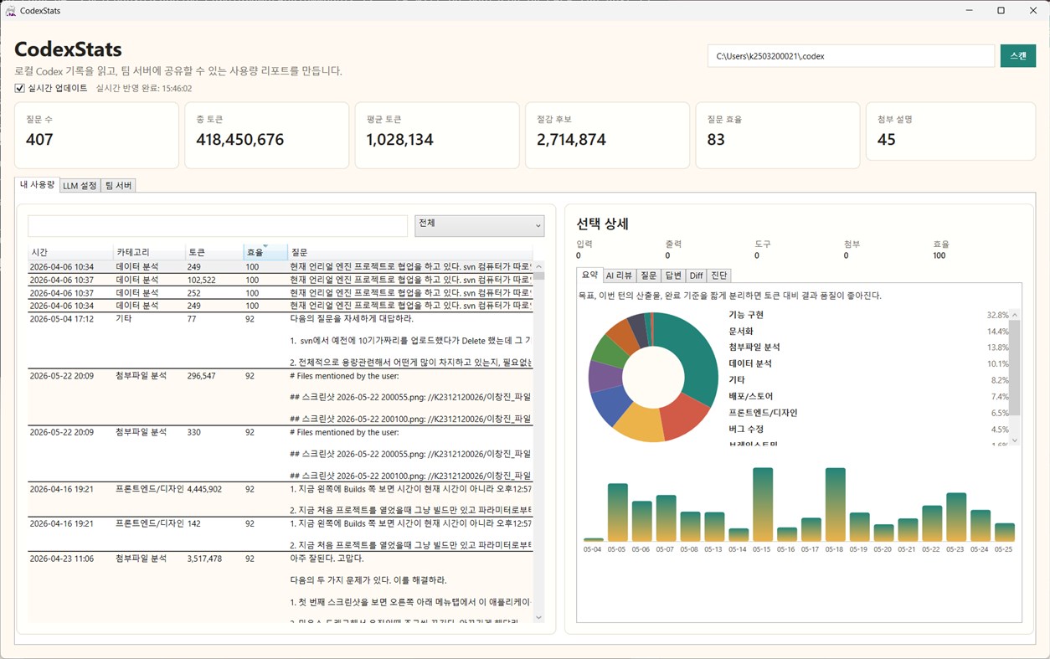This screenshot has height=659, width=1050.
Task: Click the 질문 효율 summary card
Action: click(777, 136)
